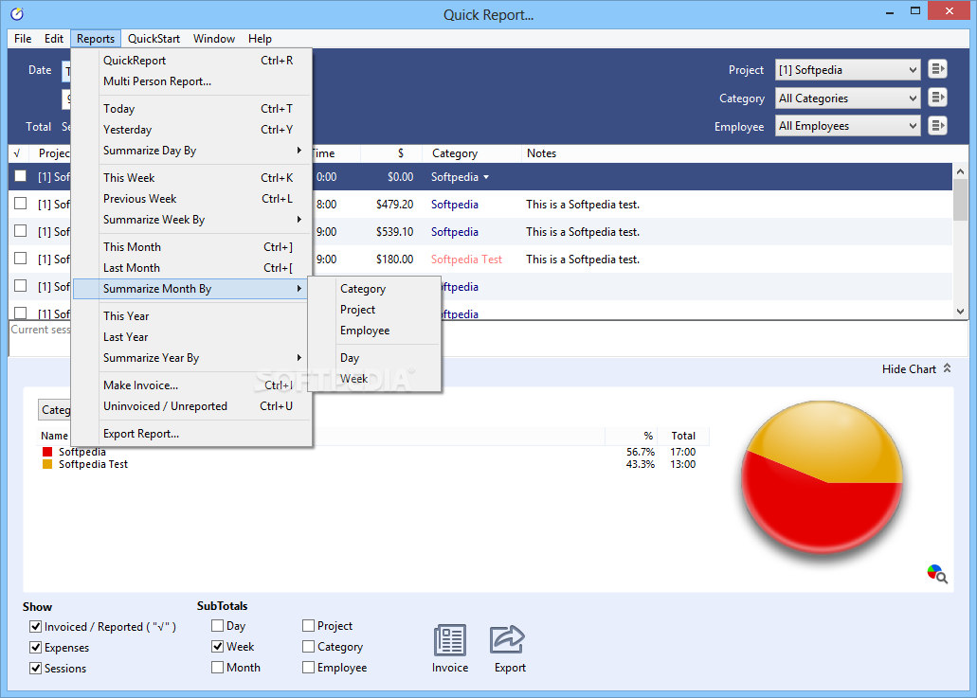977x698 pixels.
Task: Expand Summarize Year By submenu
Action: tap(192, 358)
